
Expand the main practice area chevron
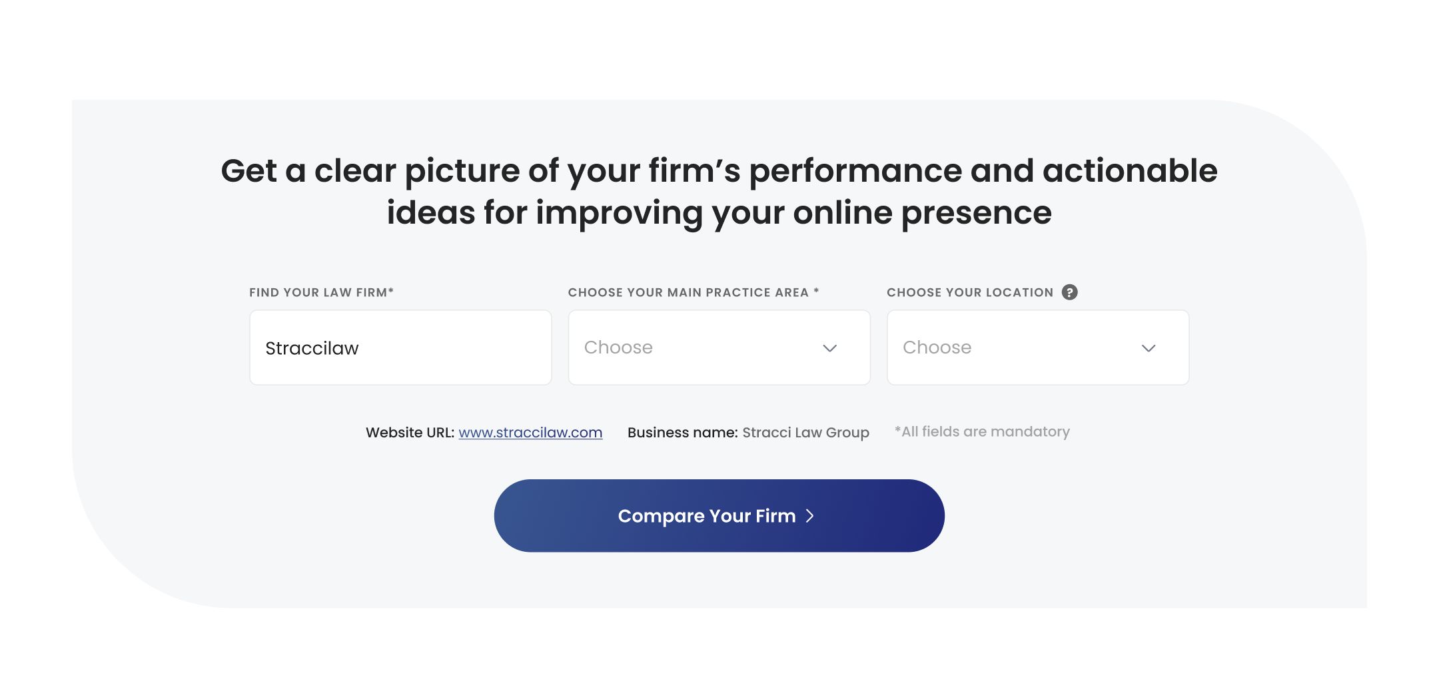click(829, 348)
